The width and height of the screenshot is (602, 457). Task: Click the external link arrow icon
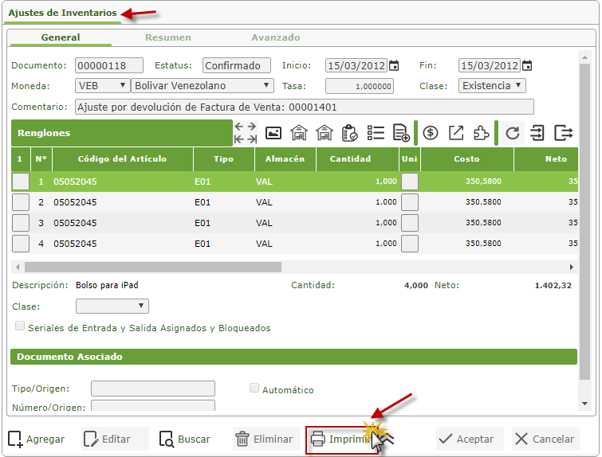pos(456,133)
